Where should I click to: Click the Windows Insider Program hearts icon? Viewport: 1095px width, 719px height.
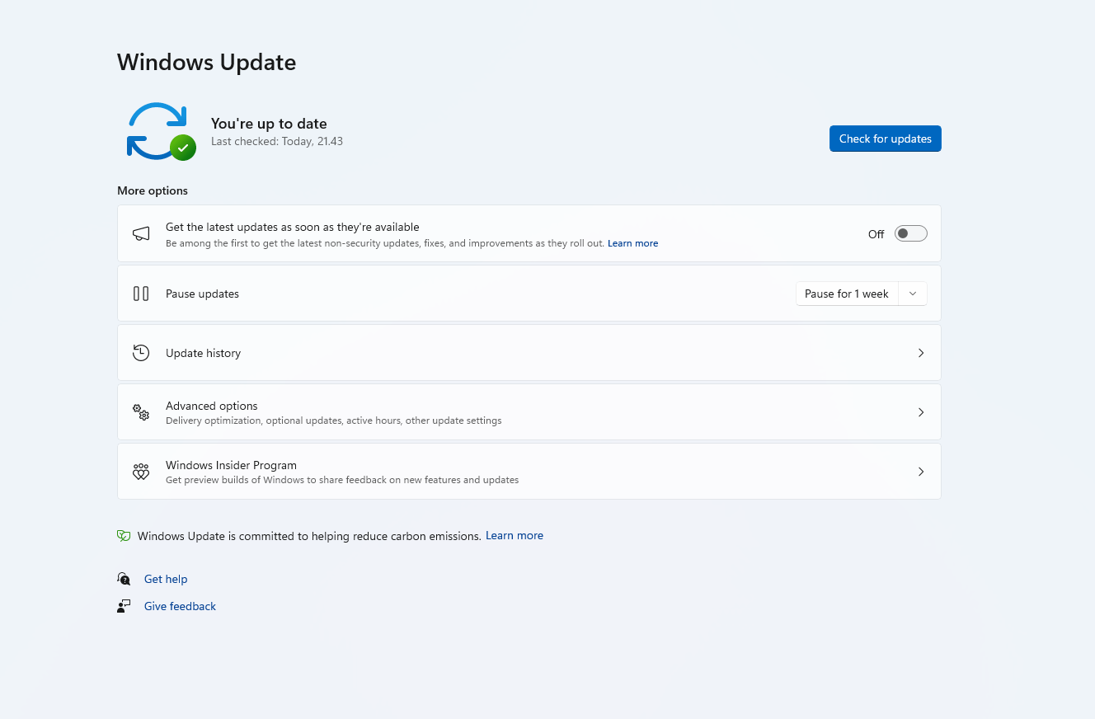[x=141, y=472]
